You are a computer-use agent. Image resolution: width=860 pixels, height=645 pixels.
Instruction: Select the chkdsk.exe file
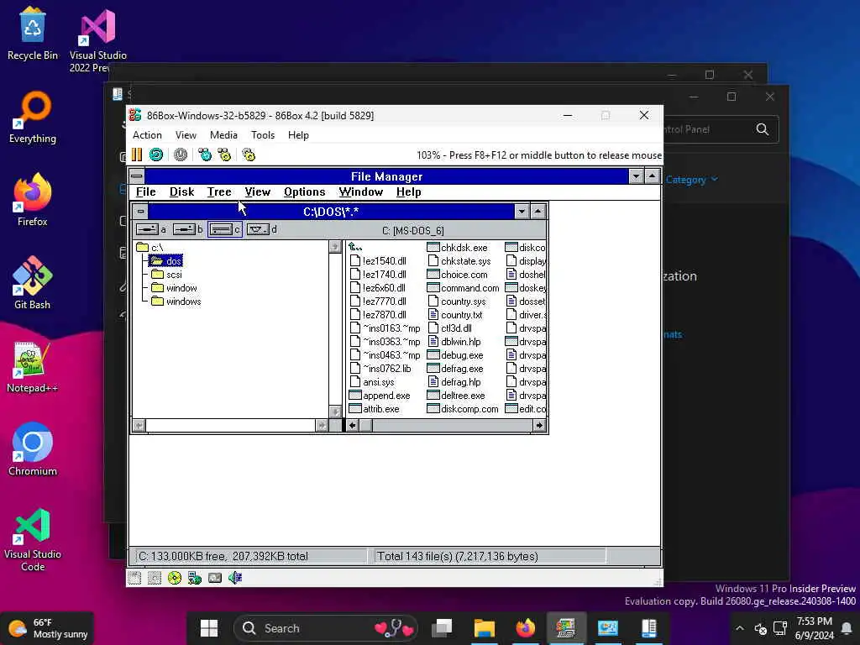457,248
